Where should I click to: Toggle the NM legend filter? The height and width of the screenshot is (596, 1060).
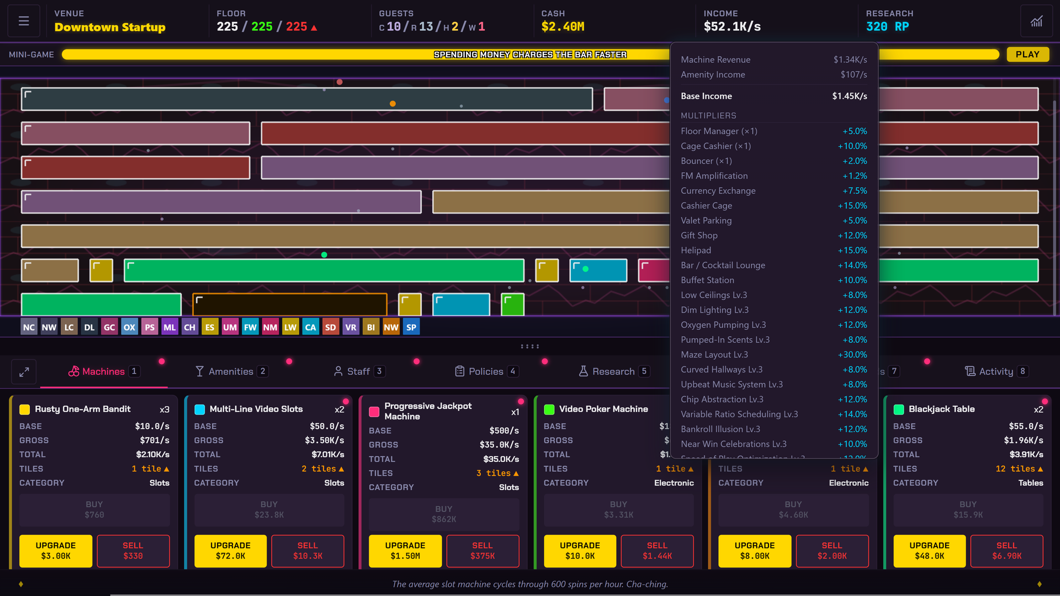[270, 327]
